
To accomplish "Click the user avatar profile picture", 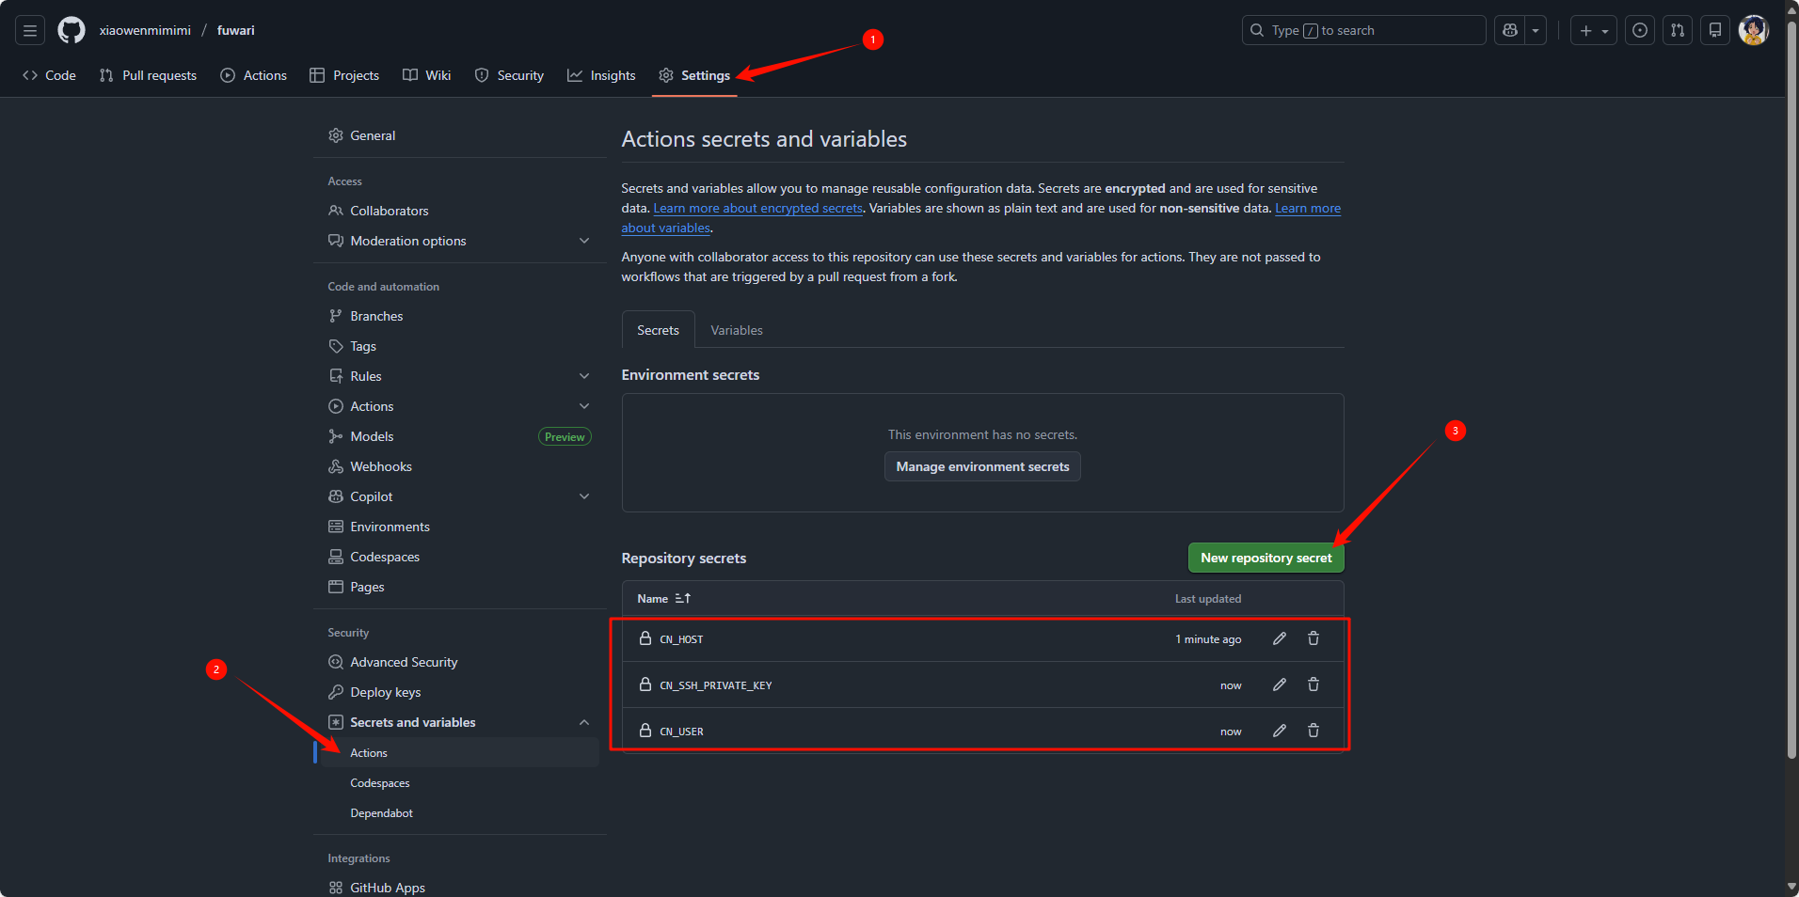I will click(x=1753, y=30).
